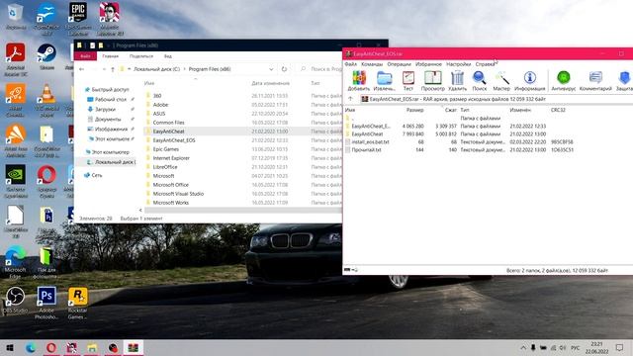Open the Windows Start menu
Screen dimensions: 633x356
point(10,347)
